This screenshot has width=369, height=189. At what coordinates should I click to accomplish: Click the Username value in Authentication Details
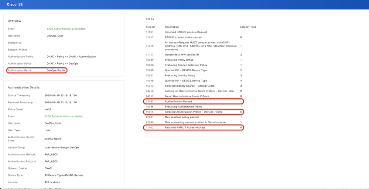pos(53,123)
